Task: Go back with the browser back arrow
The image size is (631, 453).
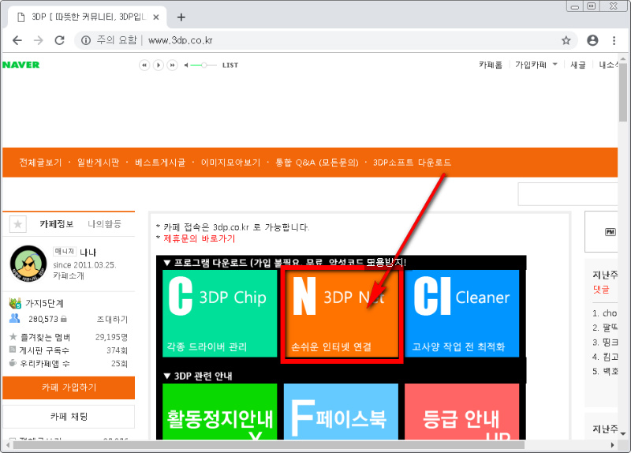Action: pyautogui.click(x=17, y=40)
